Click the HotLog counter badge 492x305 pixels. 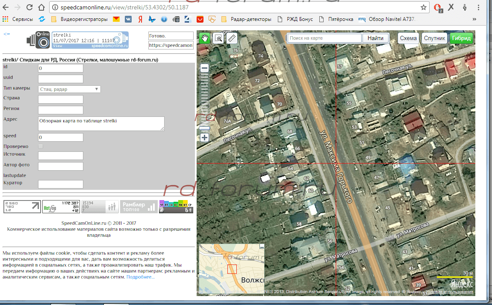[61, 207]
